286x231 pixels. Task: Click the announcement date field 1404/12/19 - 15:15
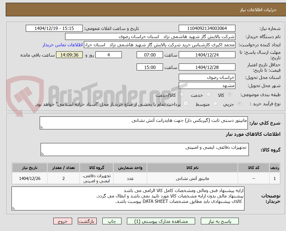pos(54,28)
